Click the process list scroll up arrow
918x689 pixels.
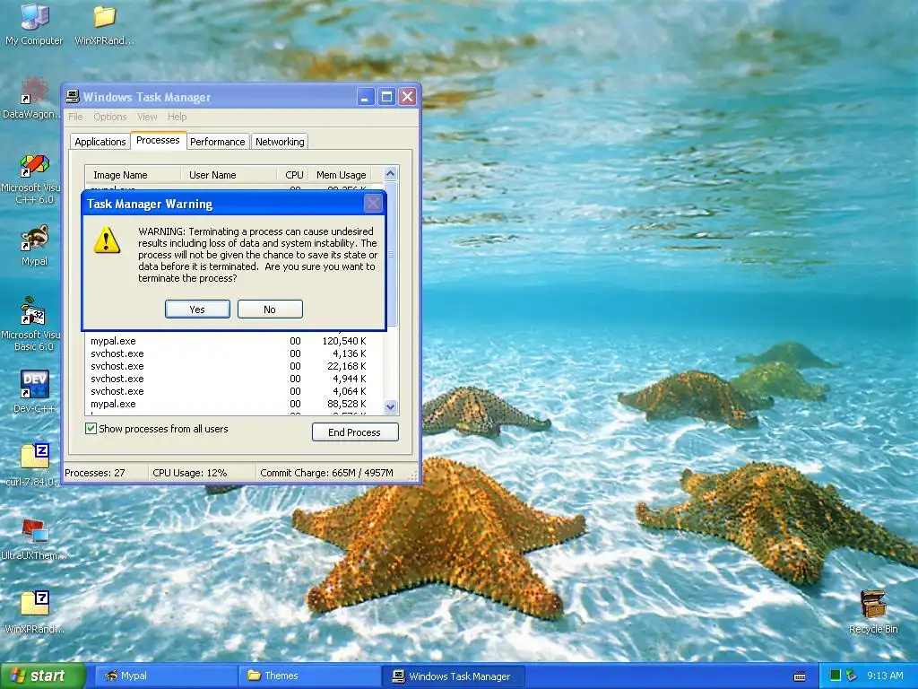391,173
